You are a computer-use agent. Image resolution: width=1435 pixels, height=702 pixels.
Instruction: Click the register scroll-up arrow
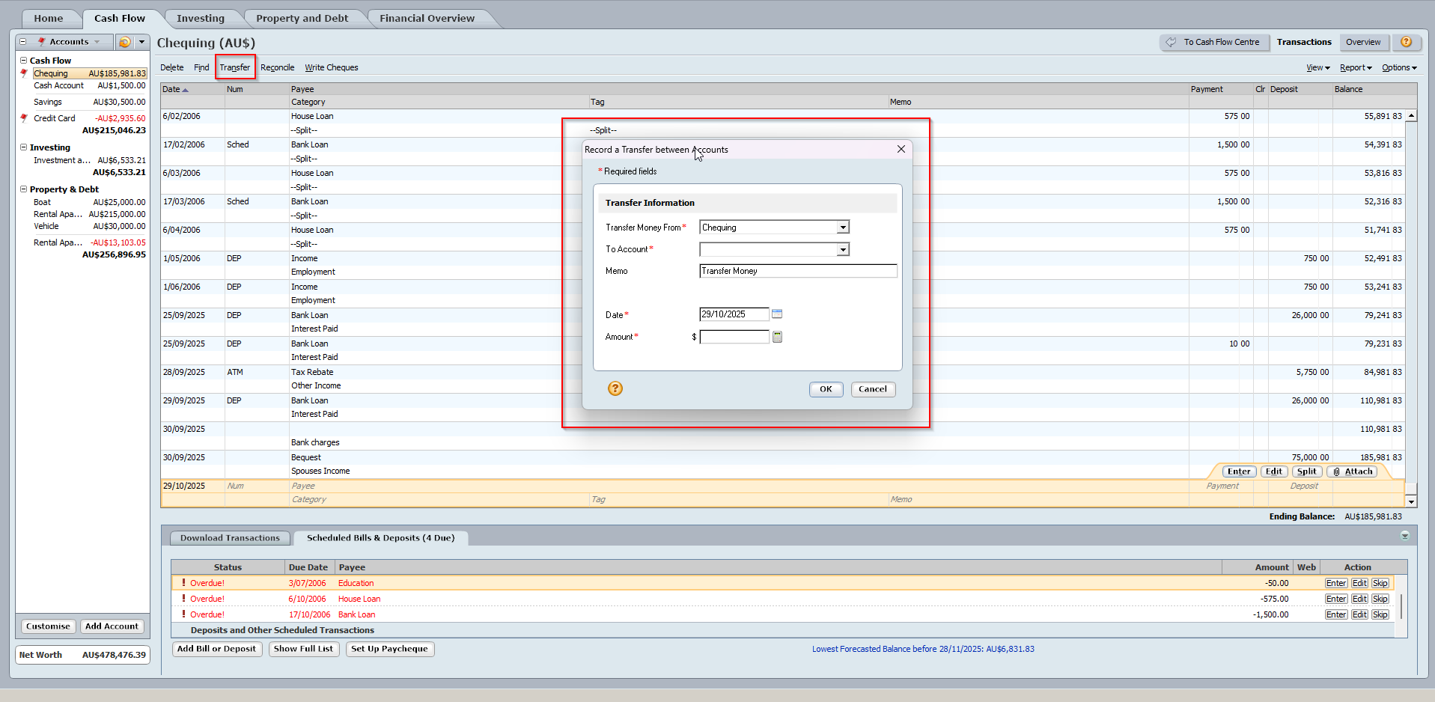[1411, 116]
